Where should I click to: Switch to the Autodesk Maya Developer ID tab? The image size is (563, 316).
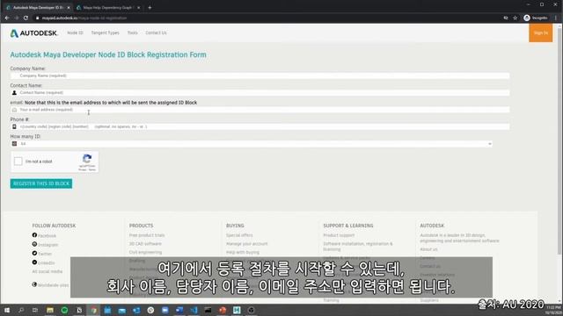38,8
